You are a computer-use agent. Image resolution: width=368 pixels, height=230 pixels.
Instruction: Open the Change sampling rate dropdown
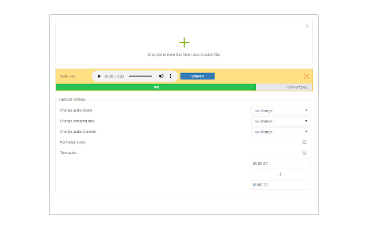[x=280, y=121]
